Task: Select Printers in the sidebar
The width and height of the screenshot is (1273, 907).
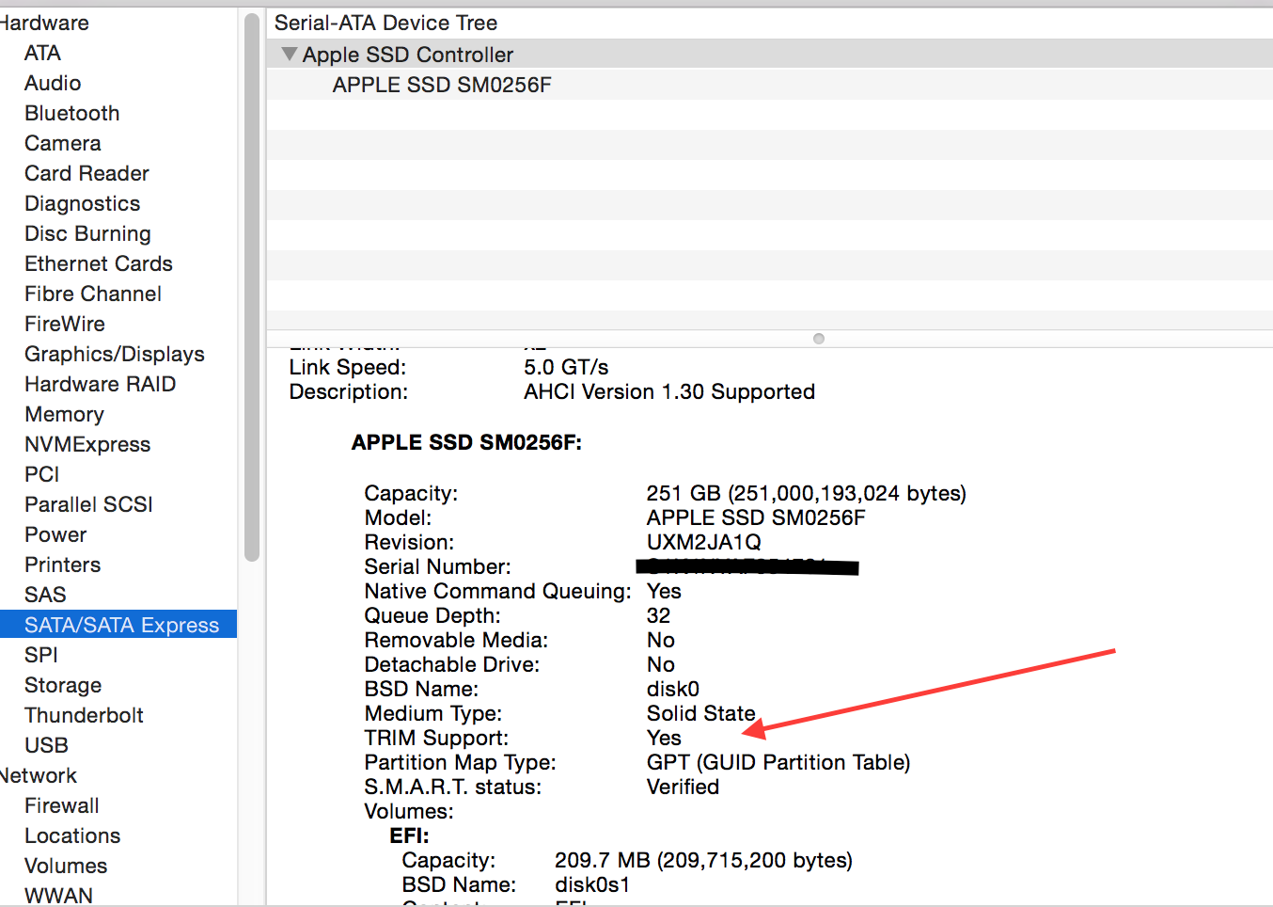Action: click(62, 565)
